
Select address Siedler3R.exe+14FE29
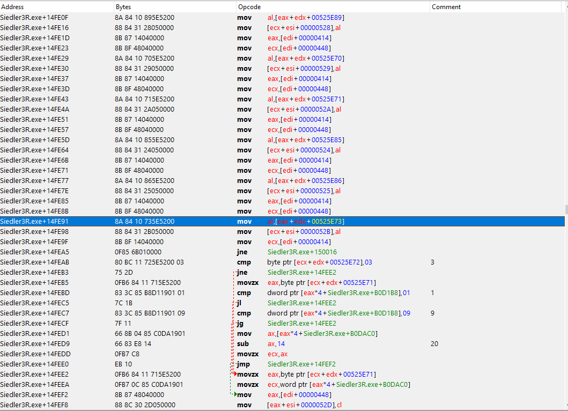click(34, 58)
